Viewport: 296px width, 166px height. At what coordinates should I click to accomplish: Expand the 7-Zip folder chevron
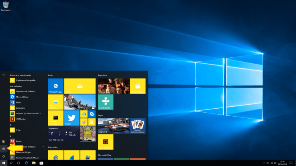pyautogui.click(x=43, y=130)
